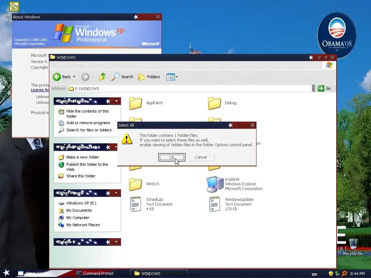Click the green Back arrow in Explorer

tap(57, 77)
